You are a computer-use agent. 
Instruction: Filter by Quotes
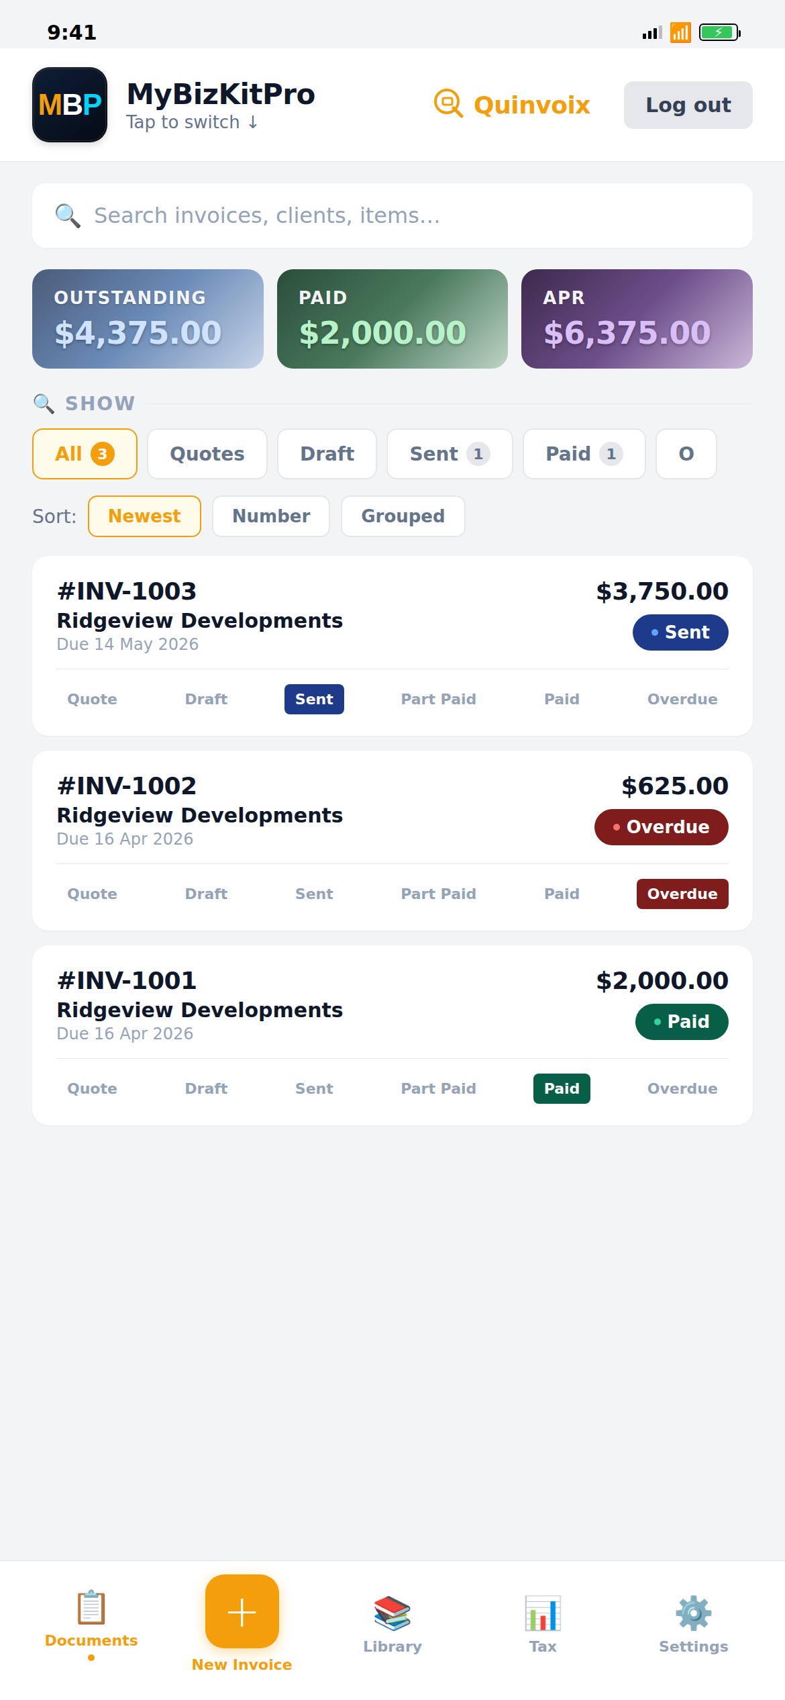[x=207, y=454]
